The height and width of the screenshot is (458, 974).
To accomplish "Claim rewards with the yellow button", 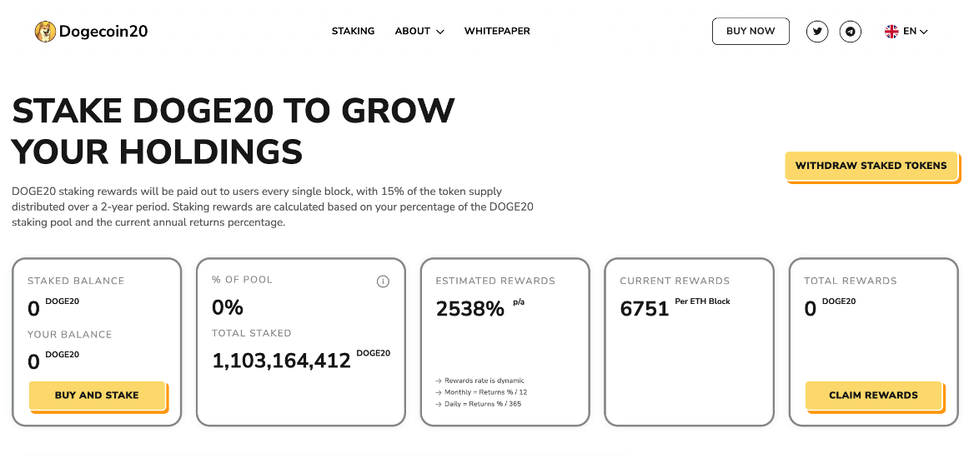I will (873, 396).
